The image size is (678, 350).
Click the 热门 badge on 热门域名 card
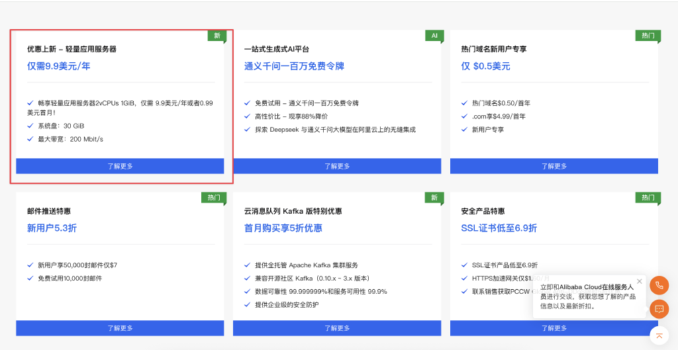(648, 36)
